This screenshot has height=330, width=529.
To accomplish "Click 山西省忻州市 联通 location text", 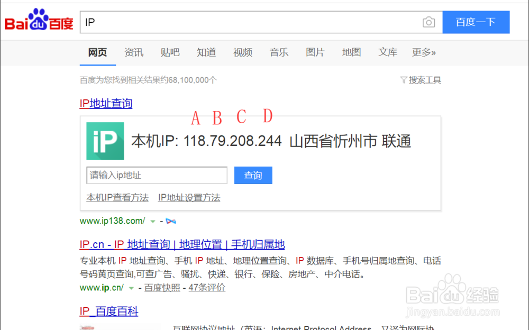I will (x=350, y=141).
